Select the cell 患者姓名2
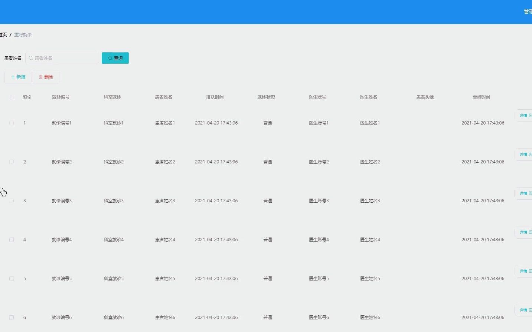Screen dimensions: 532x332 (165, 162)
